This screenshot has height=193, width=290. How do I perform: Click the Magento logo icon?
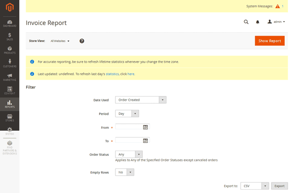9,7
